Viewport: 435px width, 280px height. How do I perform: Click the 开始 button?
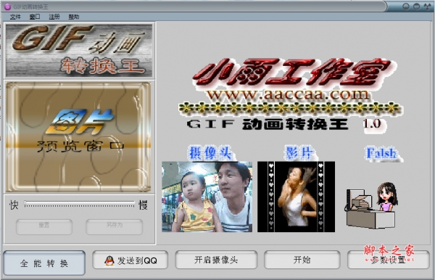point(302,260)
